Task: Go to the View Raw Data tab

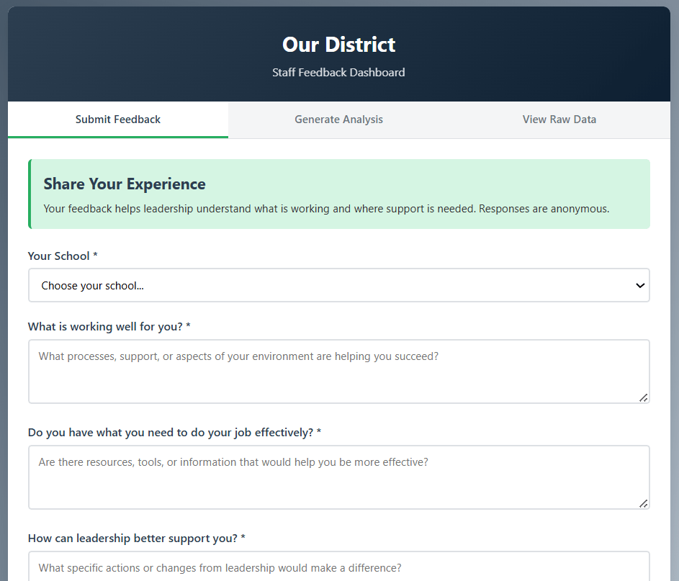Action: point(559,120)
